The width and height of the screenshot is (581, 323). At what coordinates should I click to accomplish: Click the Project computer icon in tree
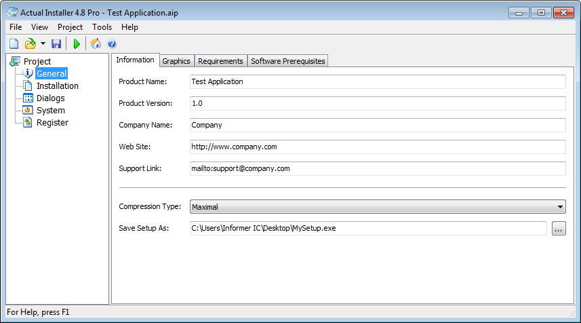pyautogui.click(x=15, y=61)
